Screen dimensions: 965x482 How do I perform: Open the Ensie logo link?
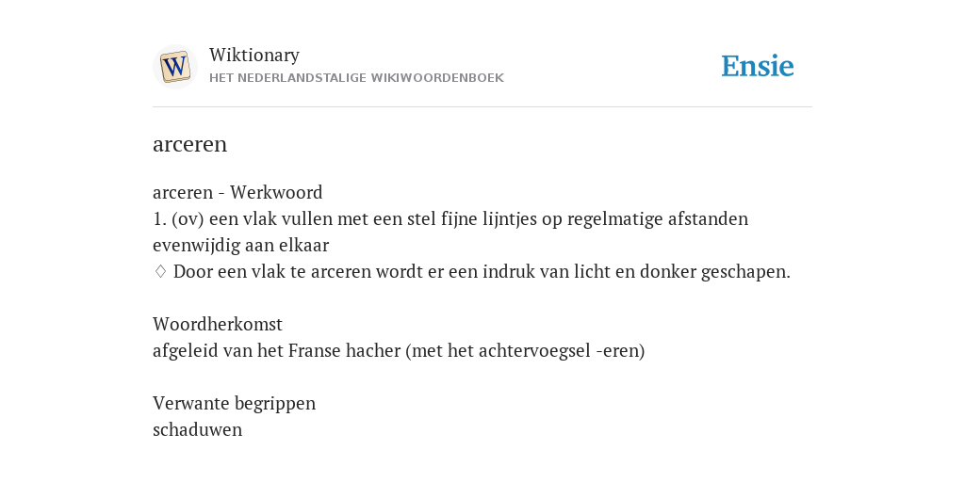click(x=758, y=66)
